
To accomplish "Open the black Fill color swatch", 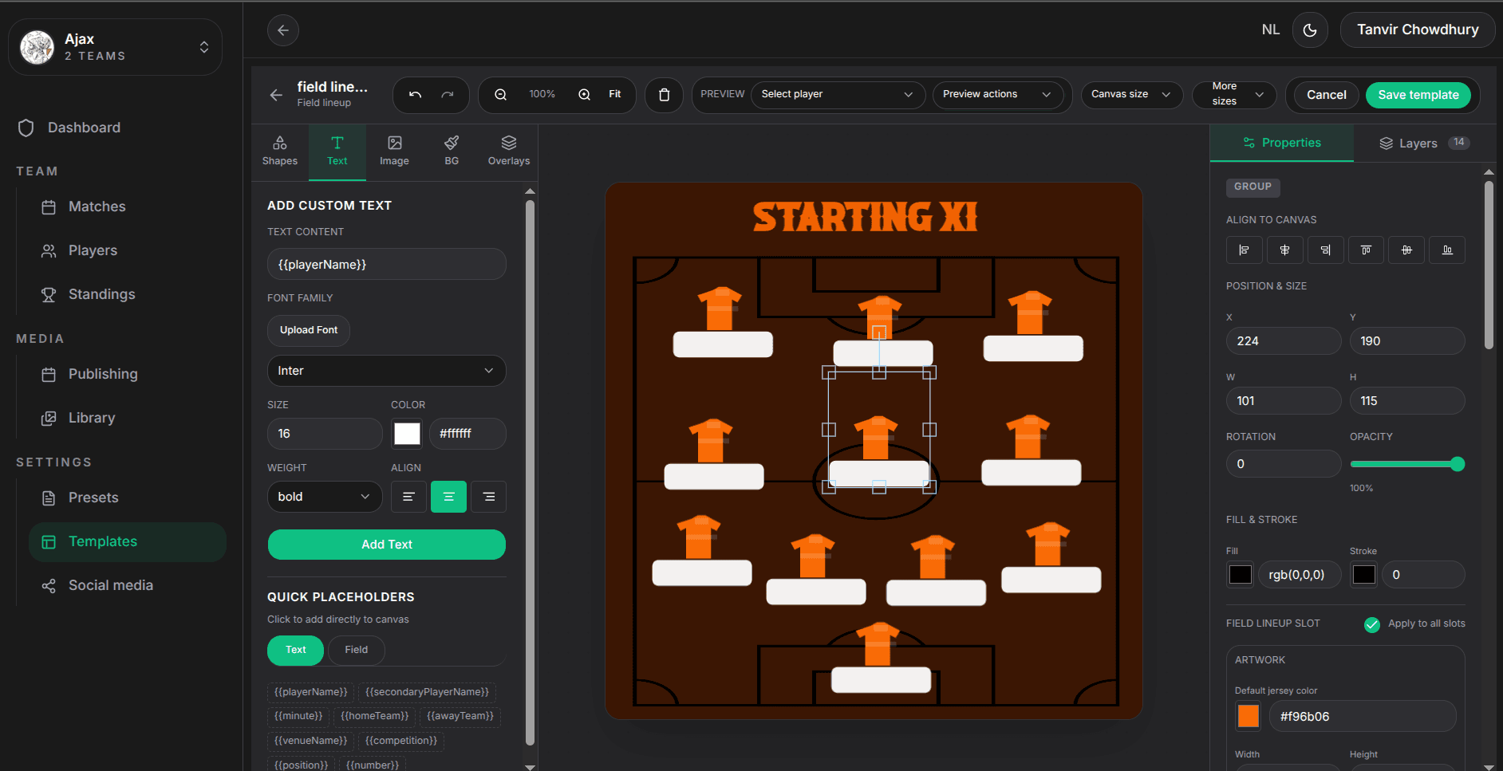I will pos(1241,575).
